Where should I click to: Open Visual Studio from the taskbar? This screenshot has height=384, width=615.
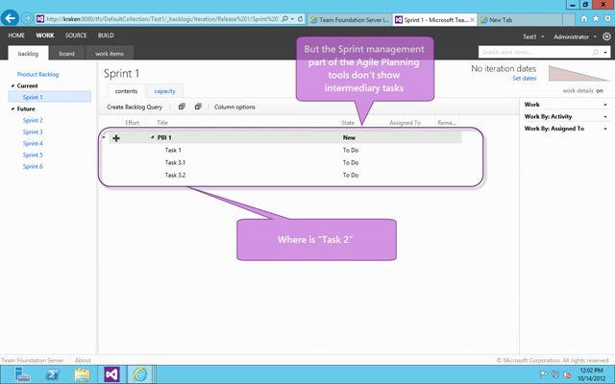point(111,374)
